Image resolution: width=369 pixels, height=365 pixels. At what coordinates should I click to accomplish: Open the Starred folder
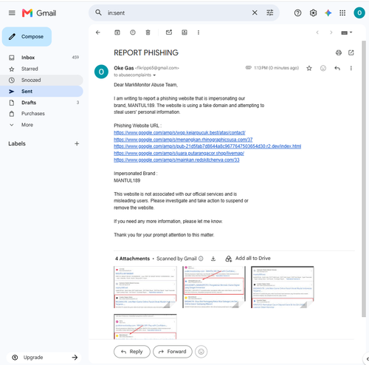(x=41, y=69)
